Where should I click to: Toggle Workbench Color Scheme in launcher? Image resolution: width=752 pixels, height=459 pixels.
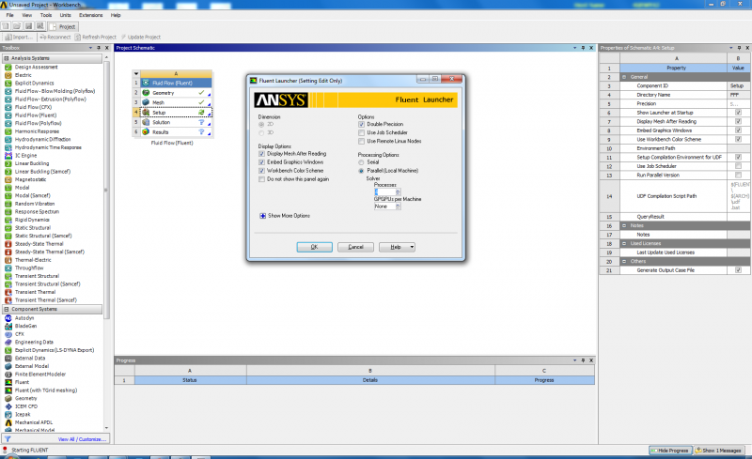coord(262,171)
